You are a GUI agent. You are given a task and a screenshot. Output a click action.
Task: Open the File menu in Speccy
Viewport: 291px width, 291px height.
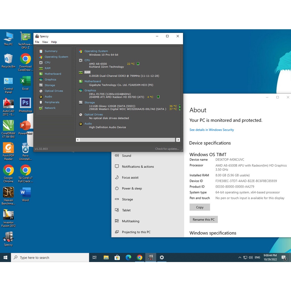point(37,42)
